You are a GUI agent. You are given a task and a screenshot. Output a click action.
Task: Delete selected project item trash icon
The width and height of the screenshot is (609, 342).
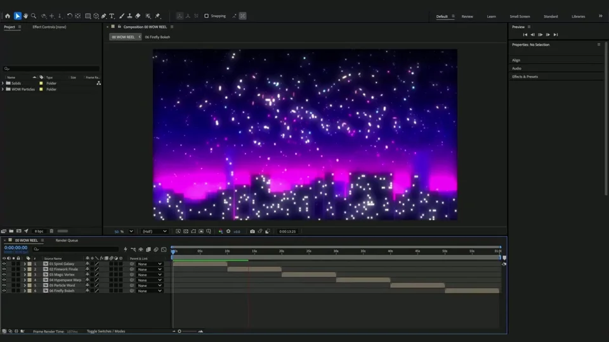[51, 231]
